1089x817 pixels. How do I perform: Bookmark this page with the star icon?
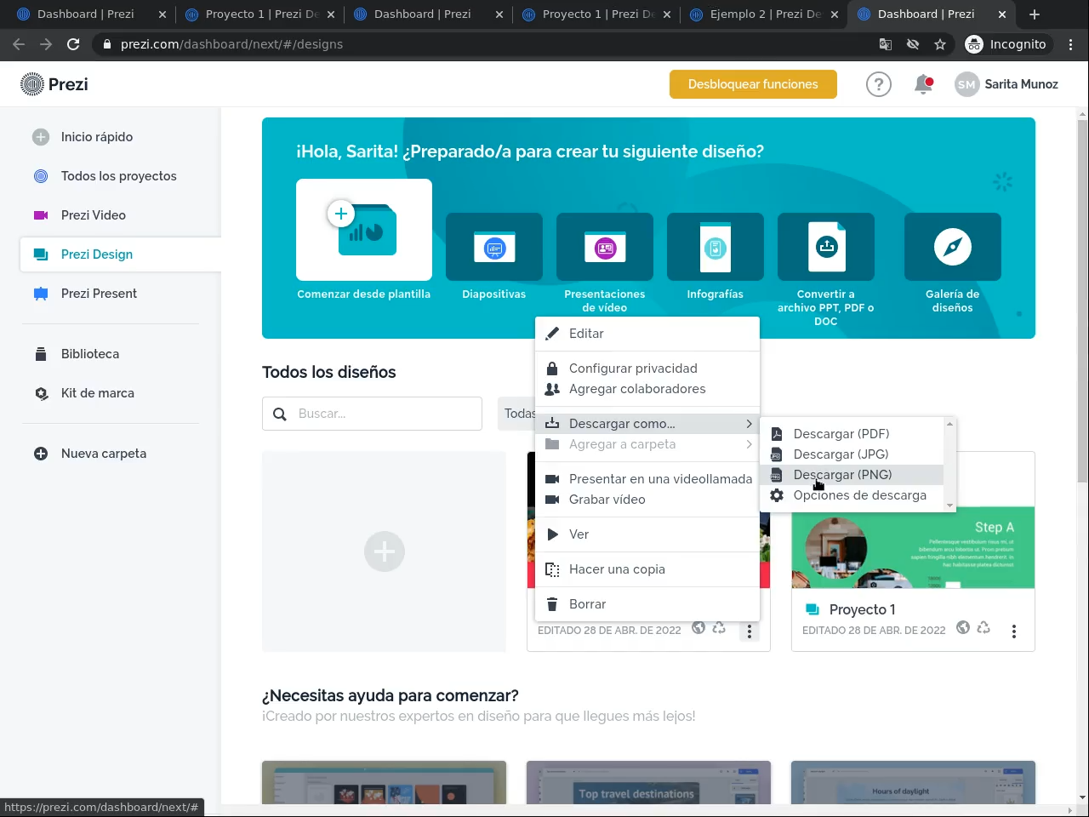pyautogui.click(x=940, y=44)
